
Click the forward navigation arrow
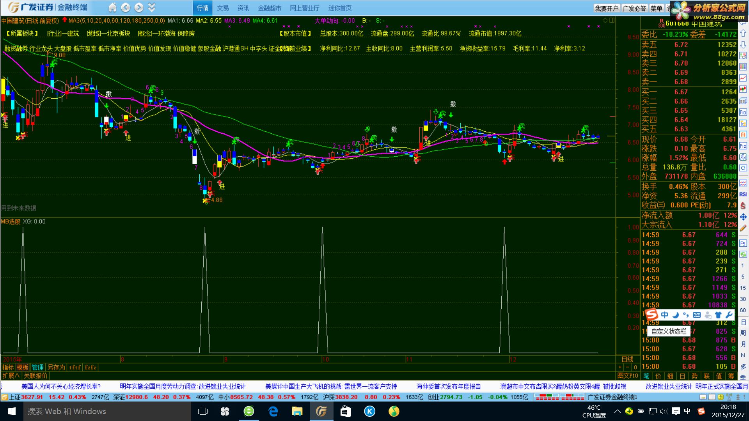pyautogui.click(x=139, y=7)
